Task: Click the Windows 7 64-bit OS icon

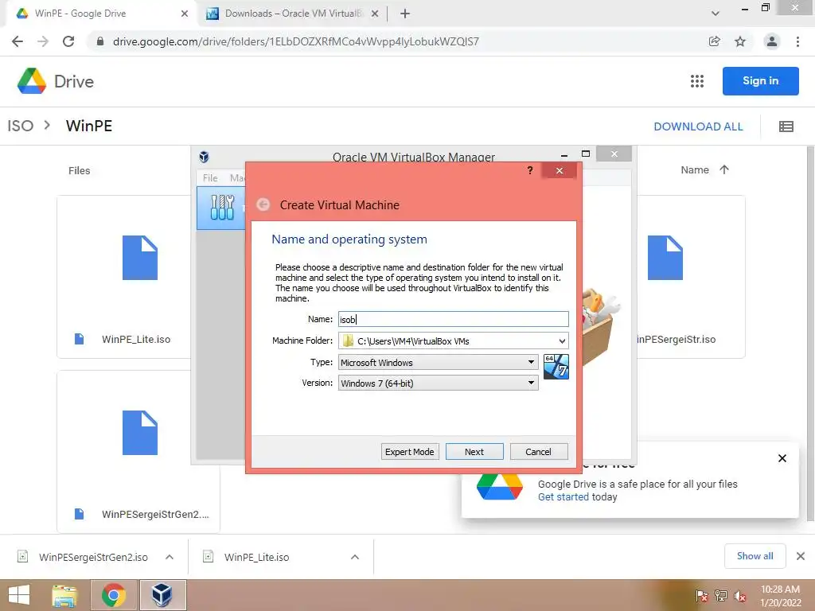Action: (x=556, y=366)
